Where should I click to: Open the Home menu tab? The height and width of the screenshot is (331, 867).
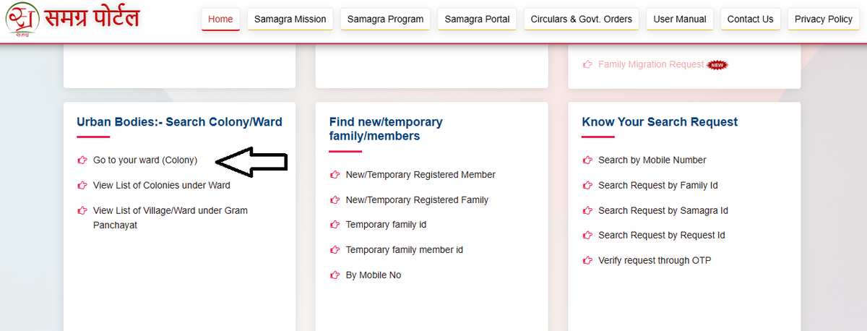(x=220, y=20)
